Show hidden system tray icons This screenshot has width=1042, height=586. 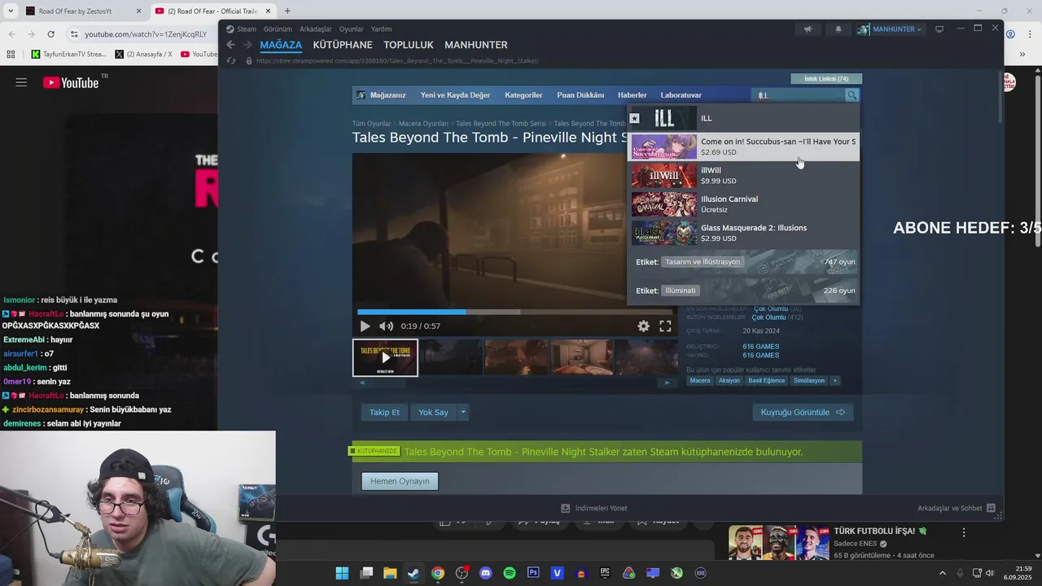point(943,573)
